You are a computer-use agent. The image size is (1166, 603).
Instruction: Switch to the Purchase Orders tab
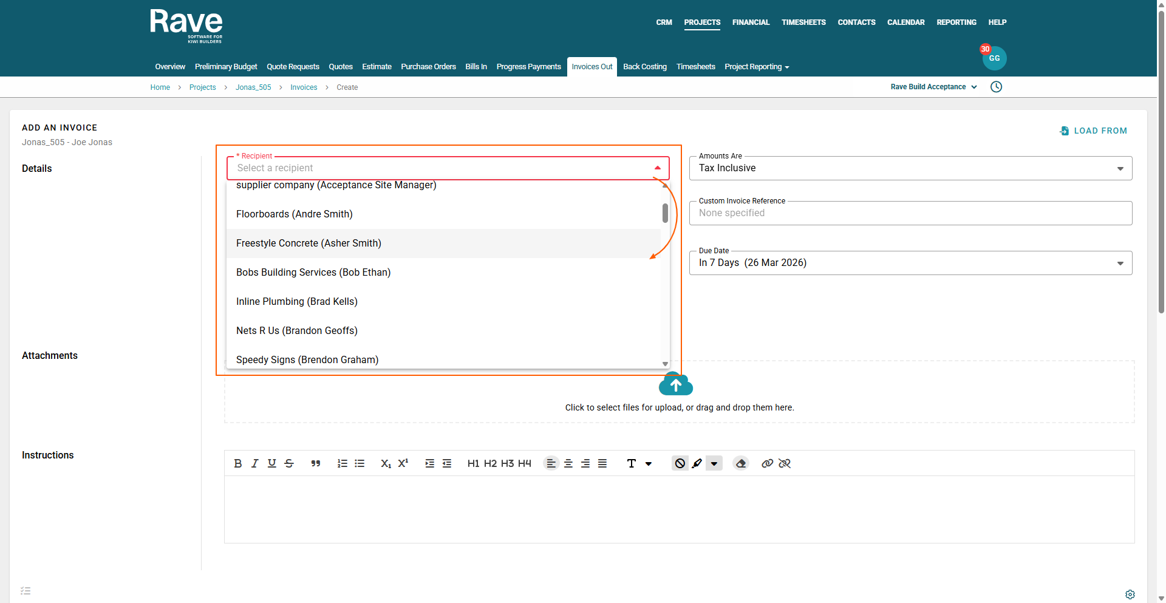click(x=428, y=67)
